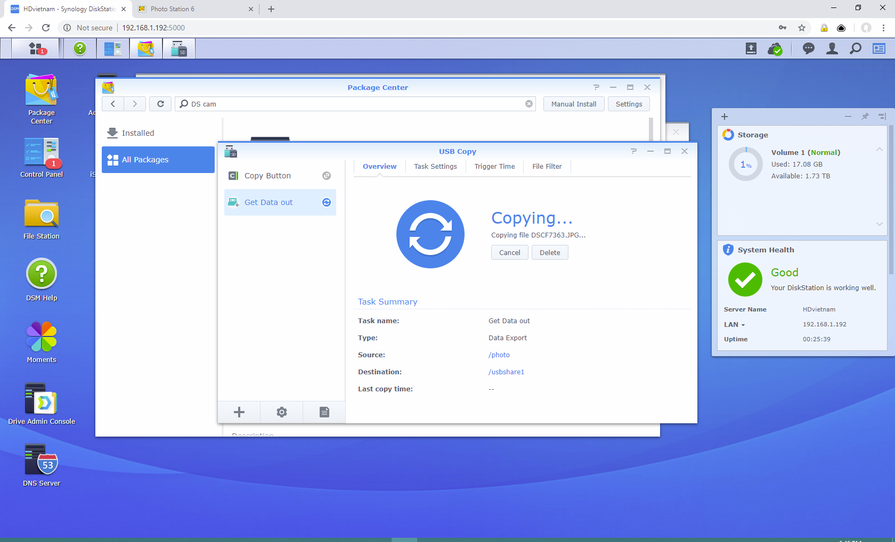Click the Package Center search input
The image size is (895, 542).
click(x=355, y=104)
